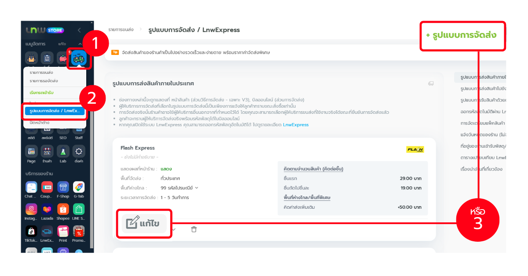Click the shipping truck icon in the sidebar
This screenshot has width=528, height=276.
click(x=79, y=59)
